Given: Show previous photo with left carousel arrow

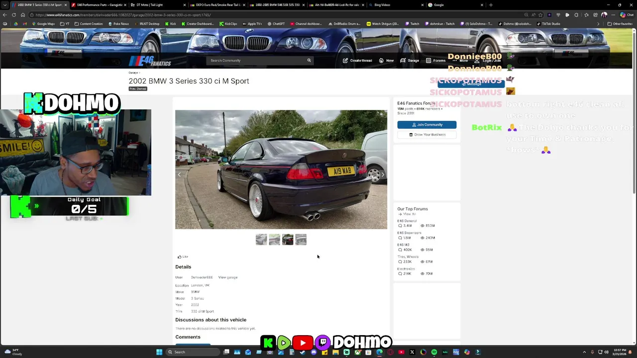Looking at the screenshot, I should 179,175.
